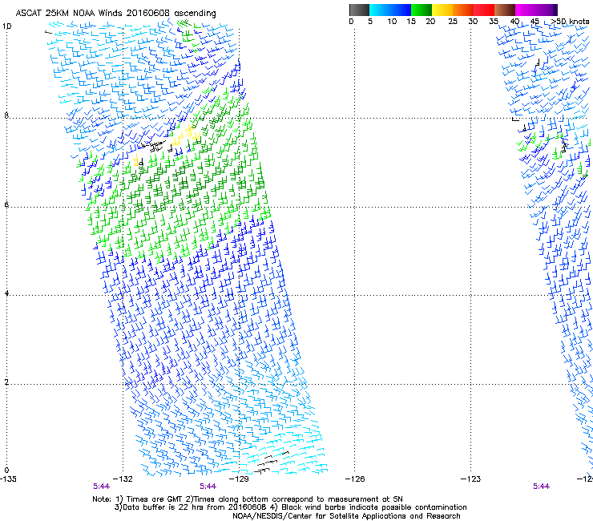Select the longitude axis label '-126'
The image size is (593, 521).
click(x=355, y=479)
